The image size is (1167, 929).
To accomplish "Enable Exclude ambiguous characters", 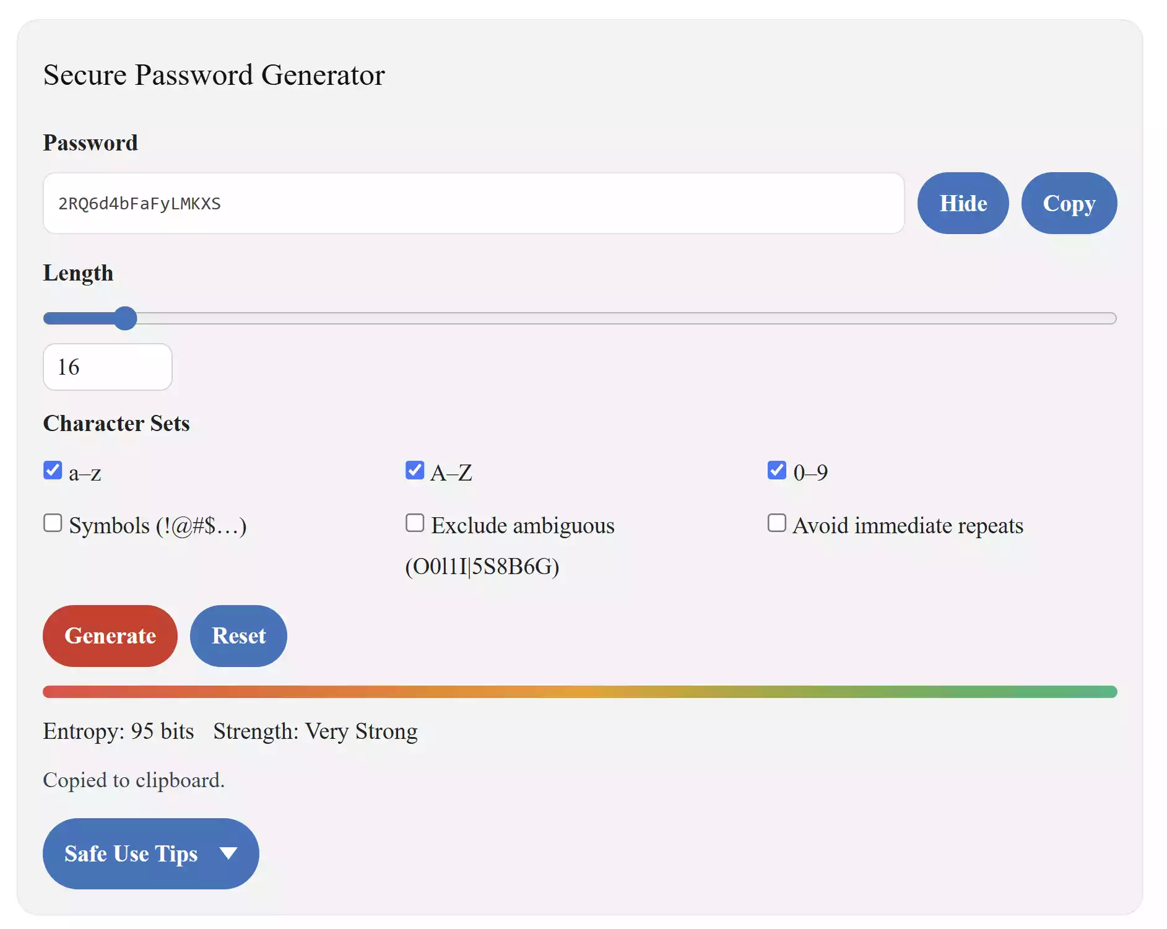I will click(x=414, y=523).
